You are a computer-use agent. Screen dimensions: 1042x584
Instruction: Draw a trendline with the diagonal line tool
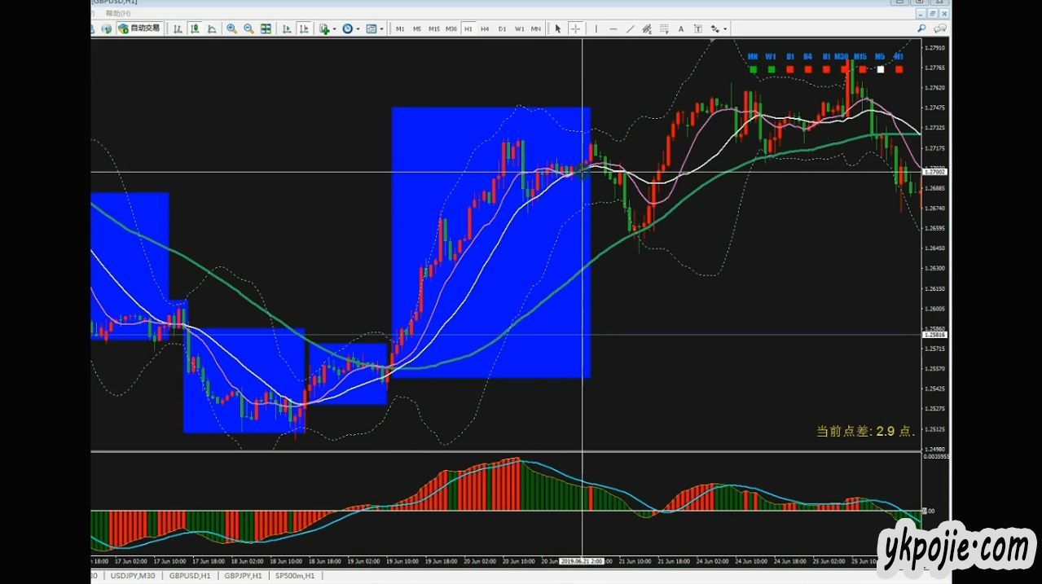[x=630, y=29]
